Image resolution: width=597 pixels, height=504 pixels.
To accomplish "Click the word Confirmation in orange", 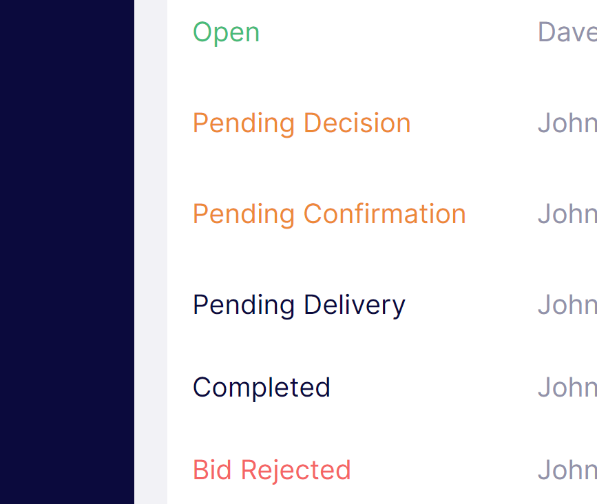I will pyautogui.click(x=385, y=214).
